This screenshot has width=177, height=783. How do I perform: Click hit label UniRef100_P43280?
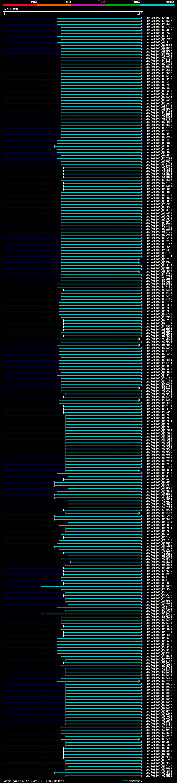159,61
